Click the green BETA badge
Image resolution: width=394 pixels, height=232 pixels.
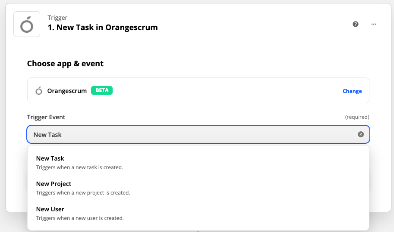point(102,90)
